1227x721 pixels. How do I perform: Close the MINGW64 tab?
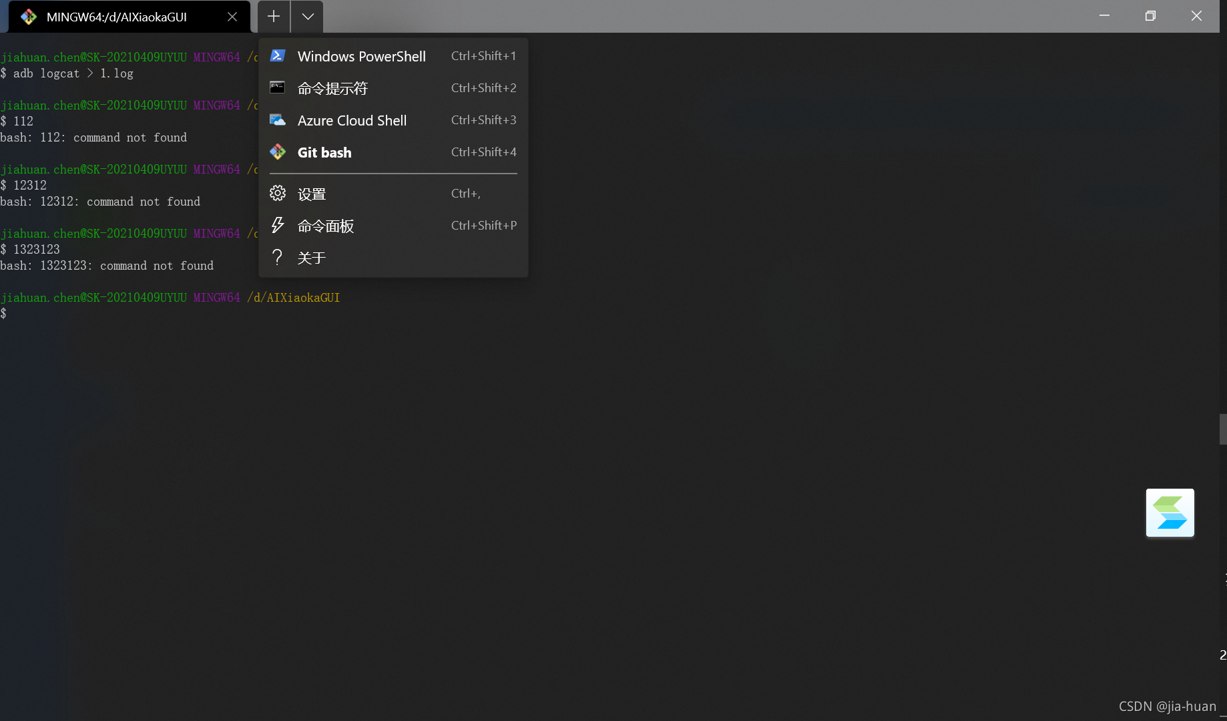[232, 17]
